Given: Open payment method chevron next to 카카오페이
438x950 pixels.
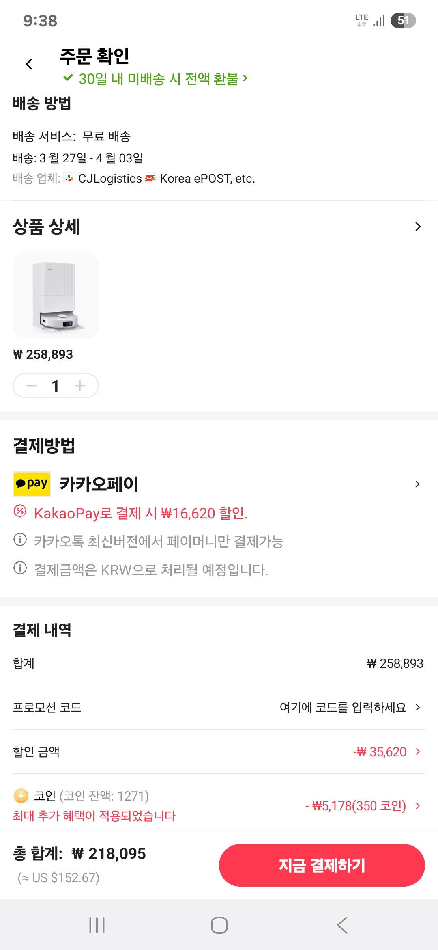Looking at the screenshot, I should tap(417, 484).
